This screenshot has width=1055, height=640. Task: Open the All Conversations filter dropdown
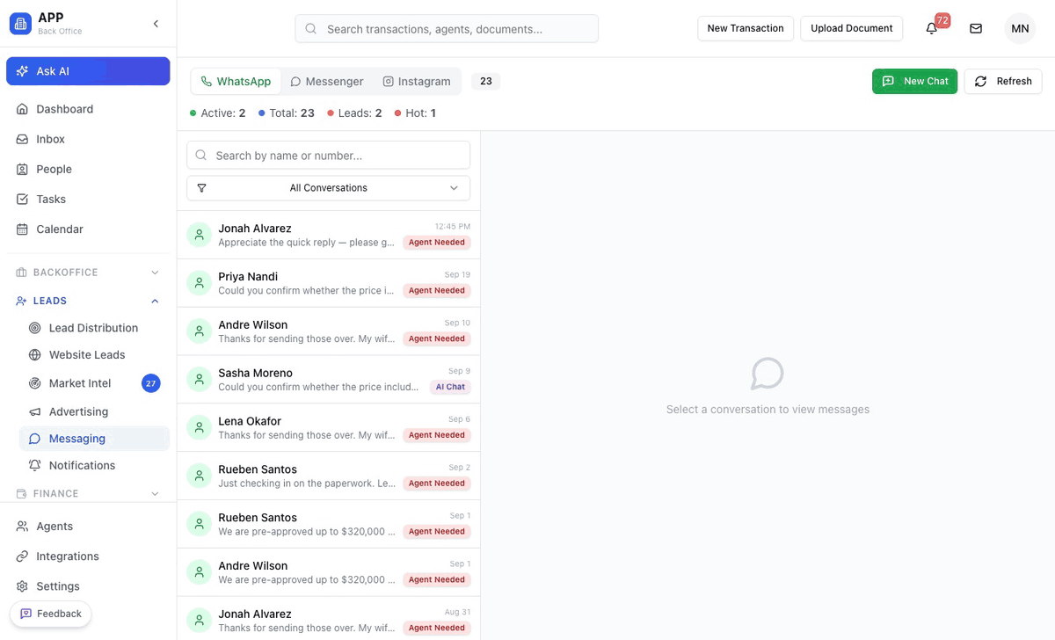pyautogui.click(x=329, y=188)
